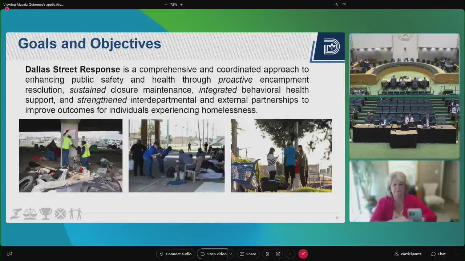The image size is (465, 261).
Task: Click the red recording indicator dot
Action: click(7, 9)
